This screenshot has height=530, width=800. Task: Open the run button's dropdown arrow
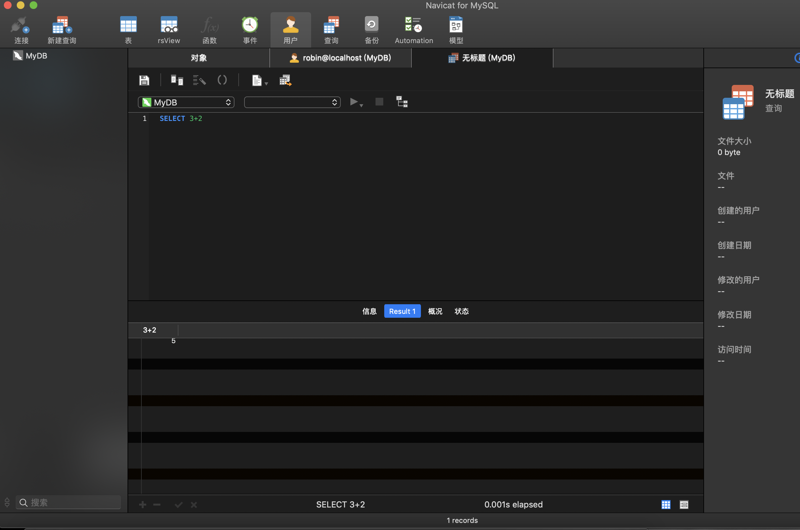[x=361, y=105]
